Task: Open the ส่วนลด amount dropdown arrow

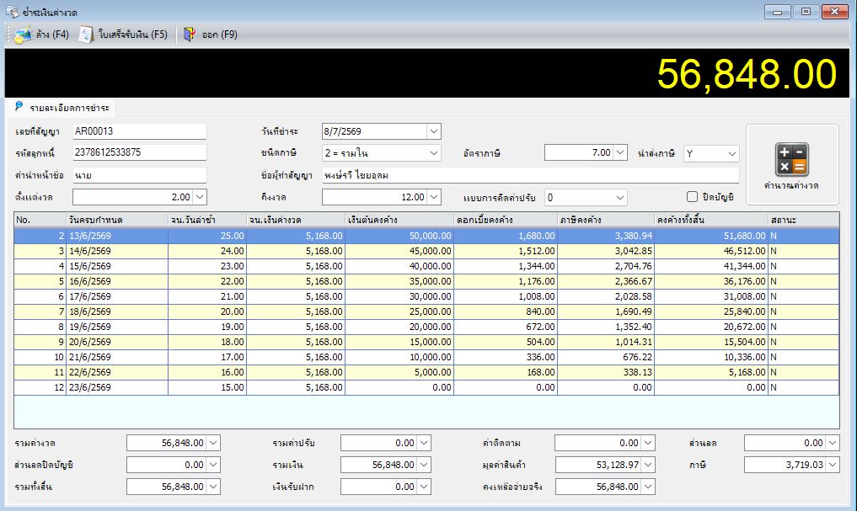Action: click(833, 444)
